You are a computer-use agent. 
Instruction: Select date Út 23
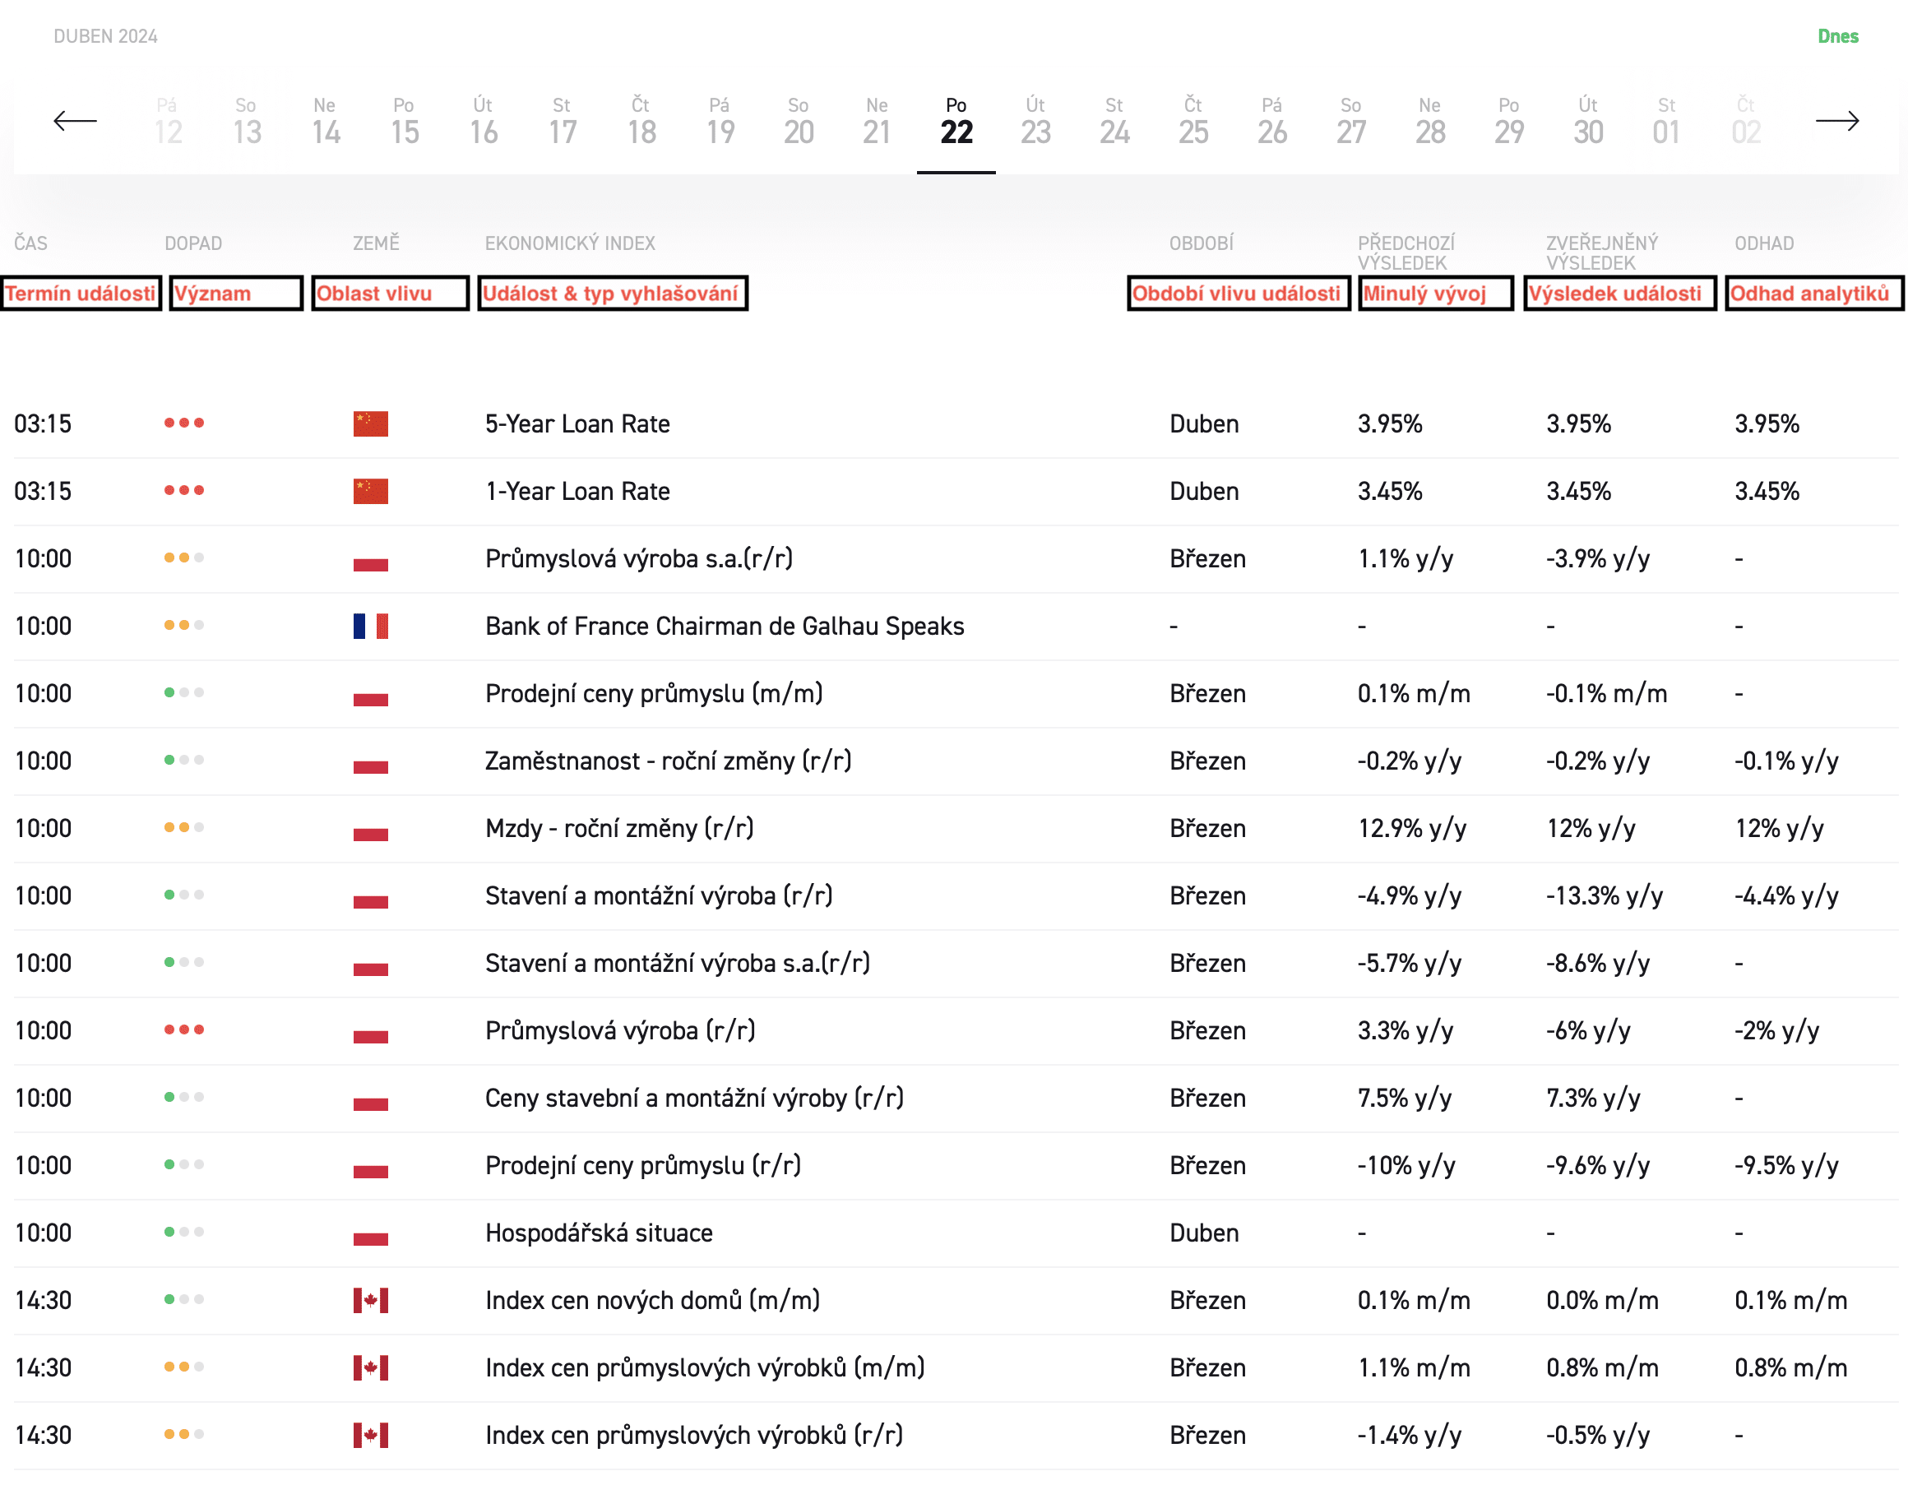click(1035, 123)
